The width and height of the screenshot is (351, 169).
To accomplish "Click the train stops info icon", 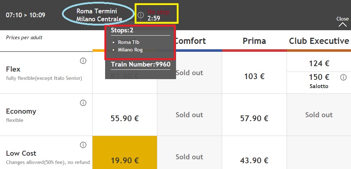I will 140,15.
